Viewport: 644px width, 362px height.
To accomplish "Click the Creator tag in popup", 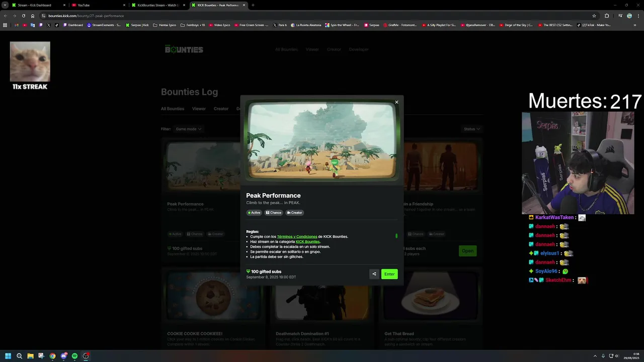I will [295, 213].
